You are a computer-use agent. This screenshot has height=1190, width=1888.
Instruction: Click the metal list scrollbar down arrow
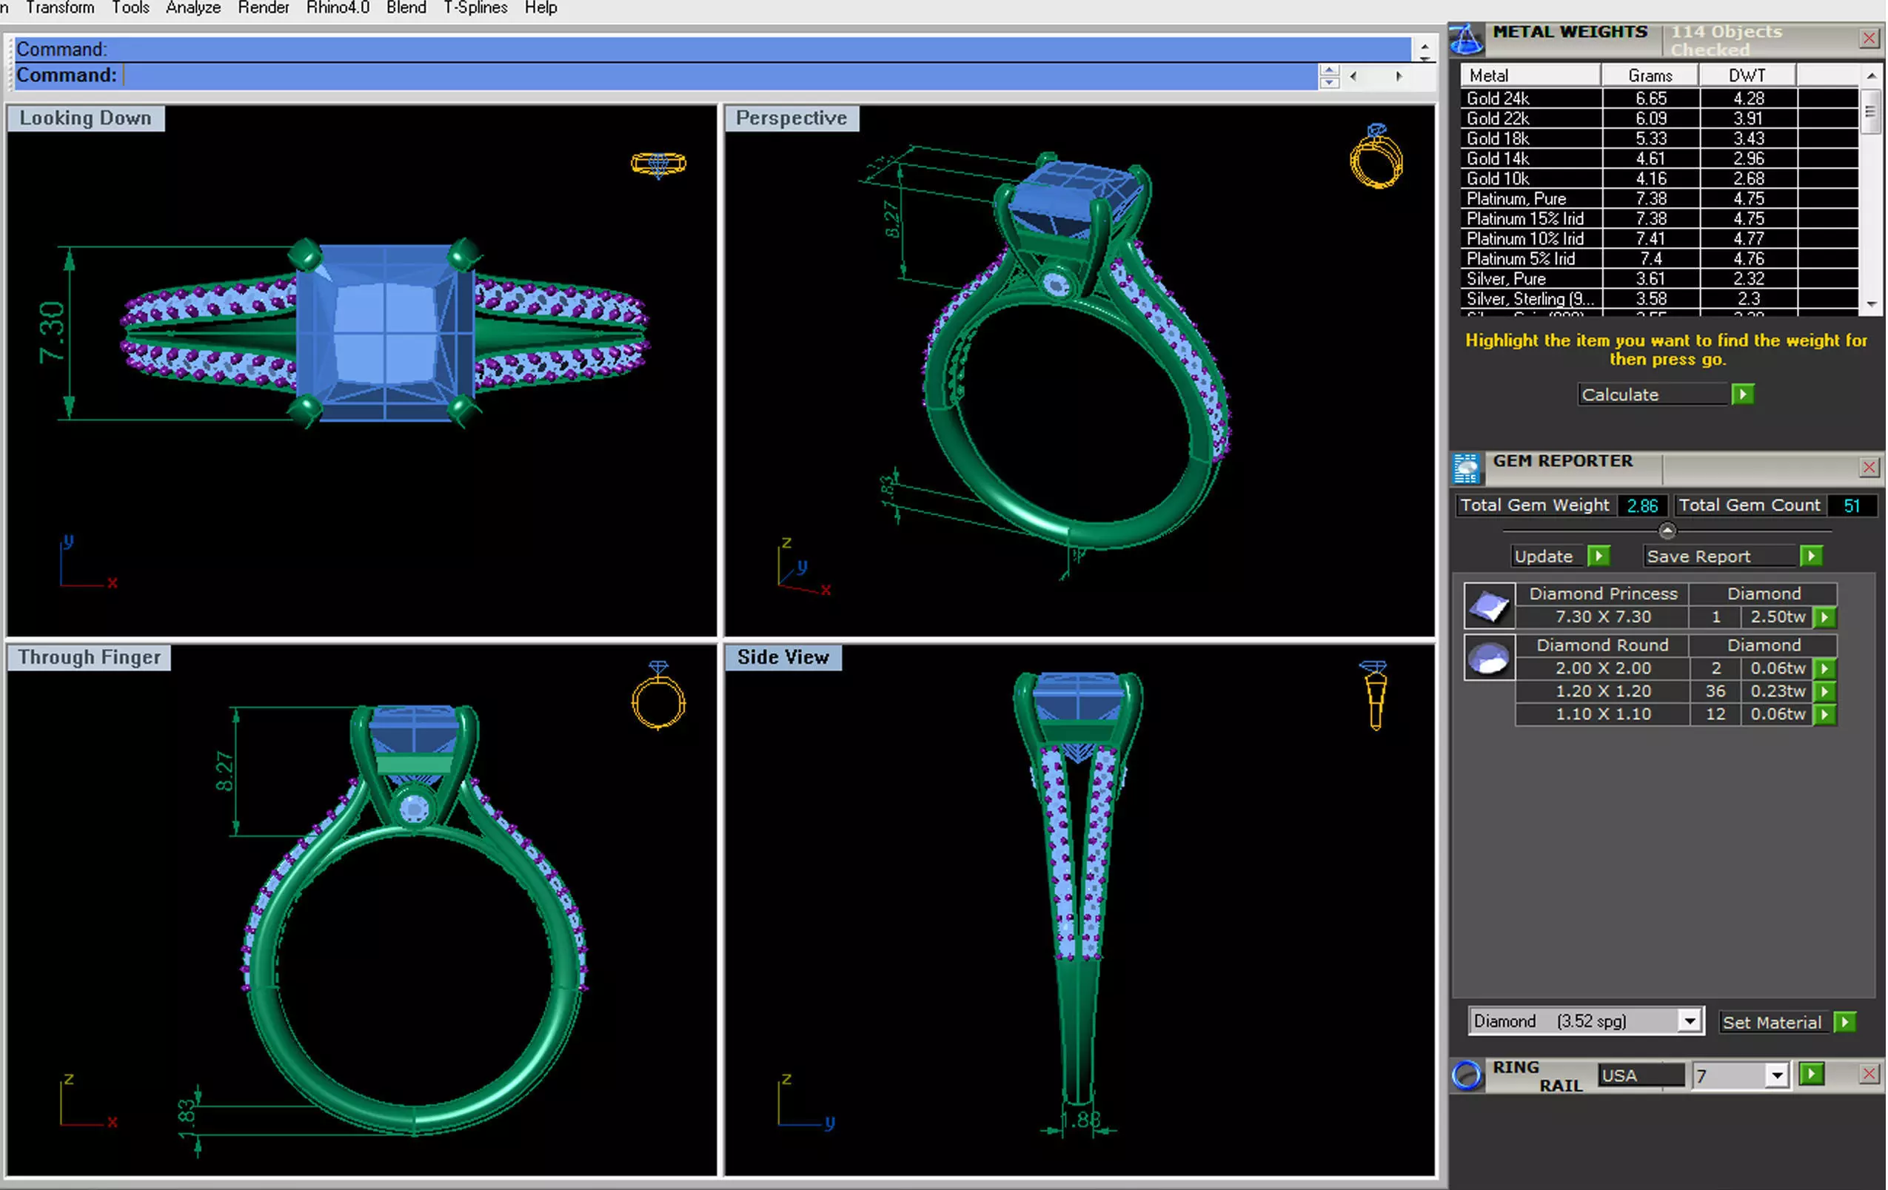point(1872,304)
